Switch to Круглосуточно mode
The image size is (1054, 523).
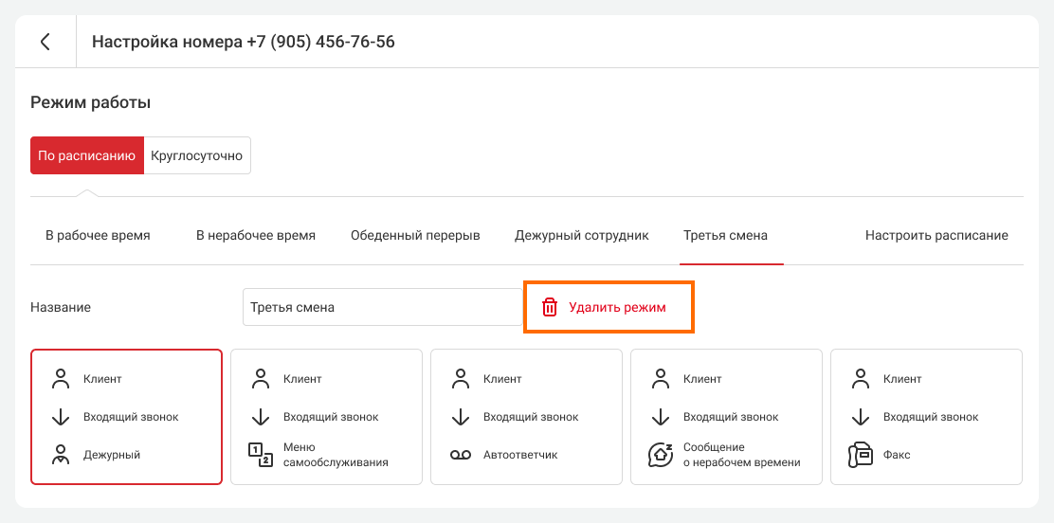coord(197,155)
